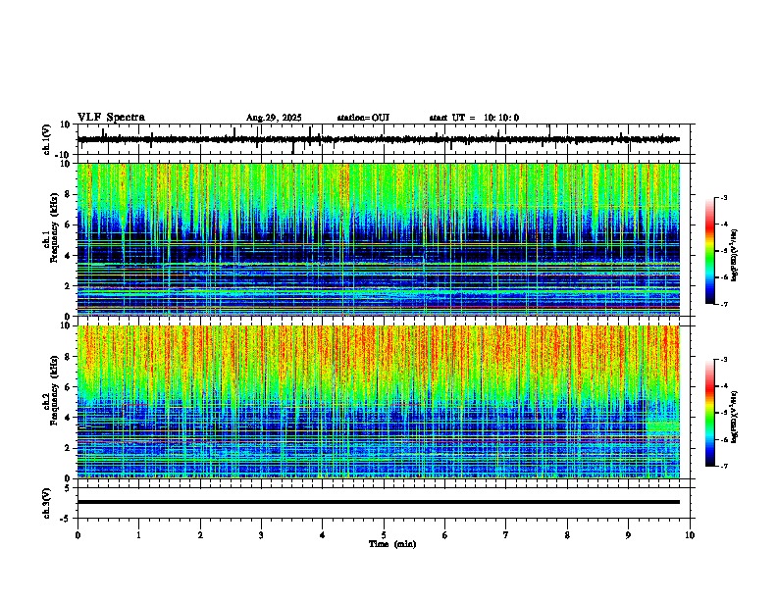Click the ch.3 '-5' voltage tick
The image size is (777, 600).
click(66, 519)
